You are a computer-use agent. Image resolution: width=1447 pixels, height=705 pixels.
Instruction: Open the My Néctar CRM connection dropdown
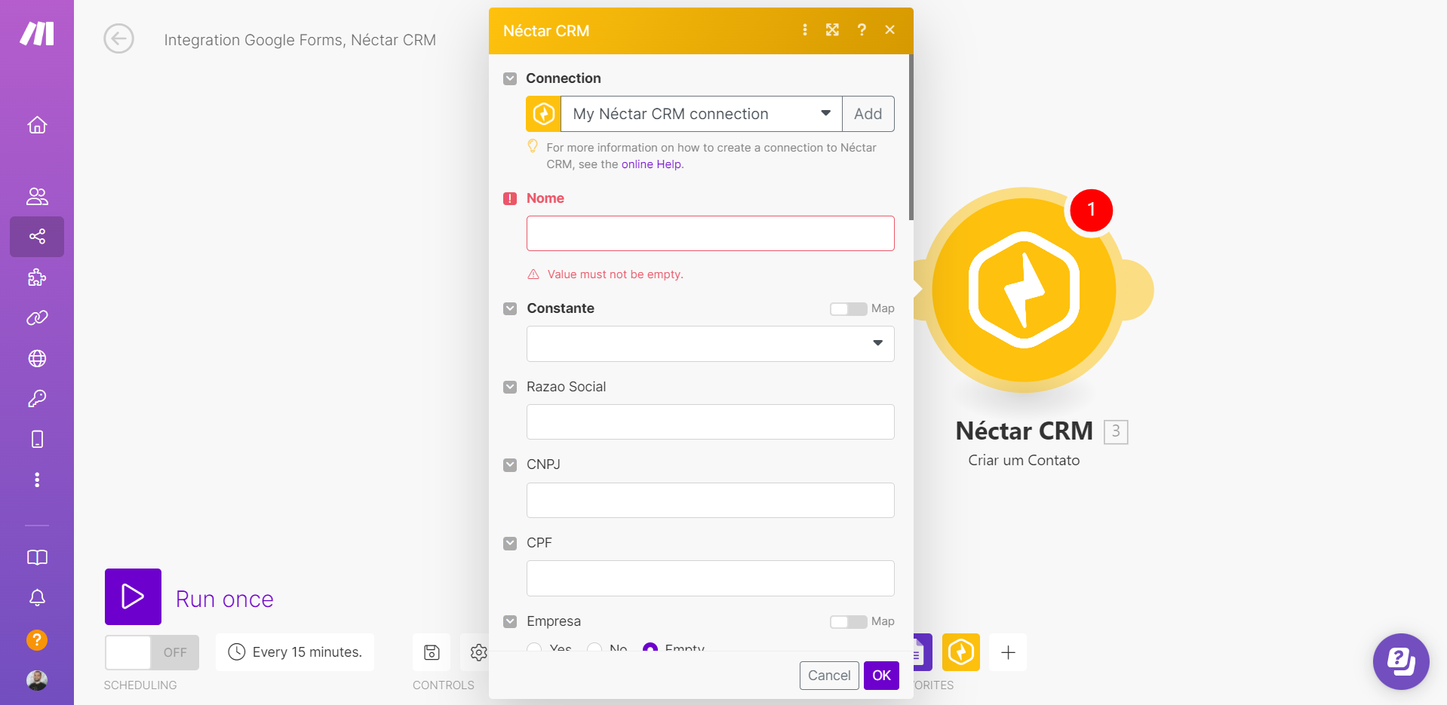click(x=702, y=114)
